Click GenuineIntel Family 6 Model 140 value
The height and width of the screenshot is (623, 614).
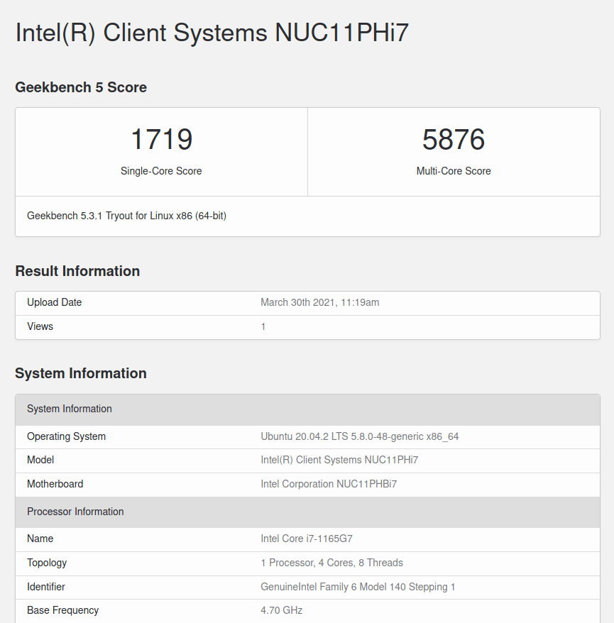click(x=358, y=587)
